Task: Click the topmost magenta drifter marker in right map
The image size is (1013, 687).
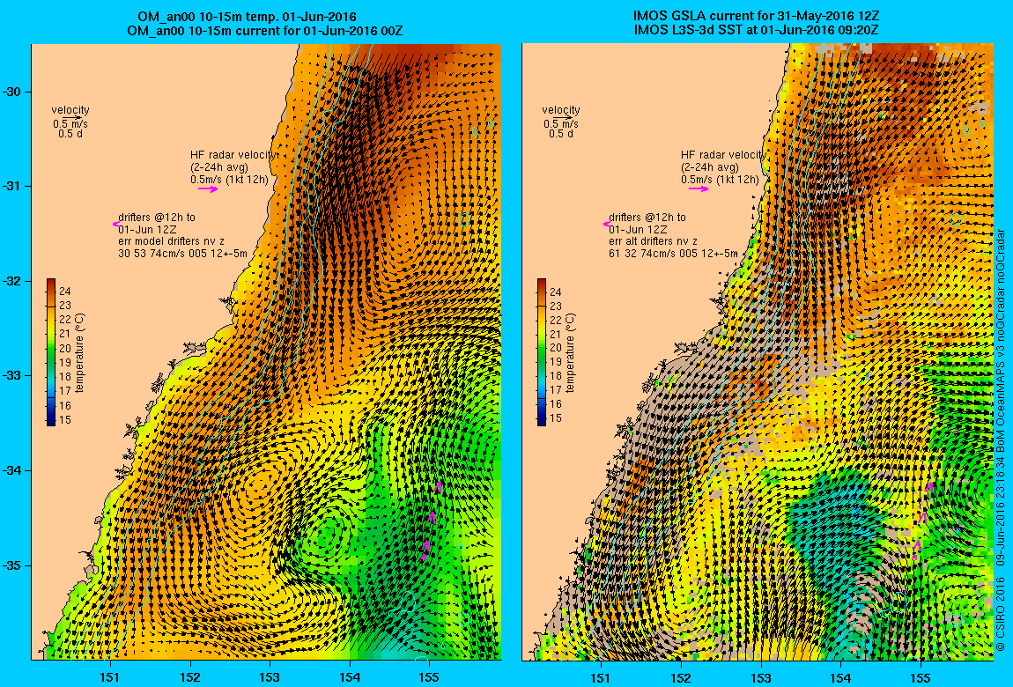Action: (x=929, y=487)
